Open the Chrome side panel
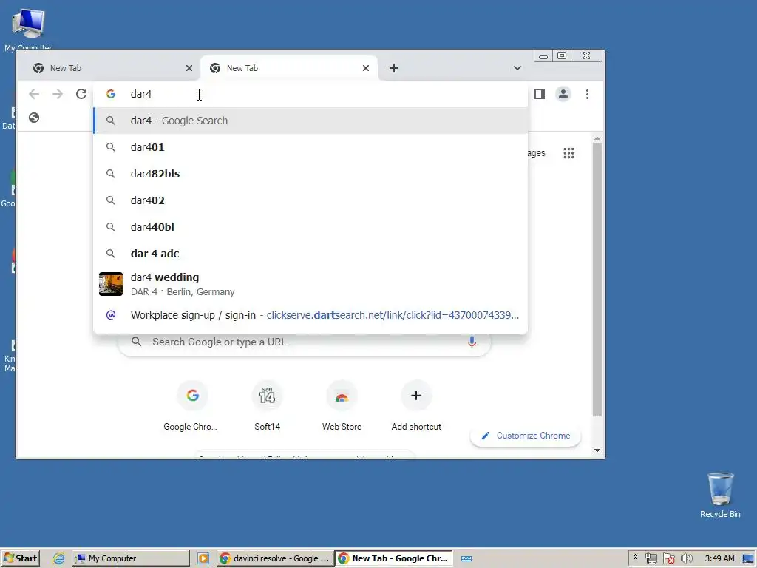Image resolution: width=757 pixels, height=568 pixels. click(539, 94)
